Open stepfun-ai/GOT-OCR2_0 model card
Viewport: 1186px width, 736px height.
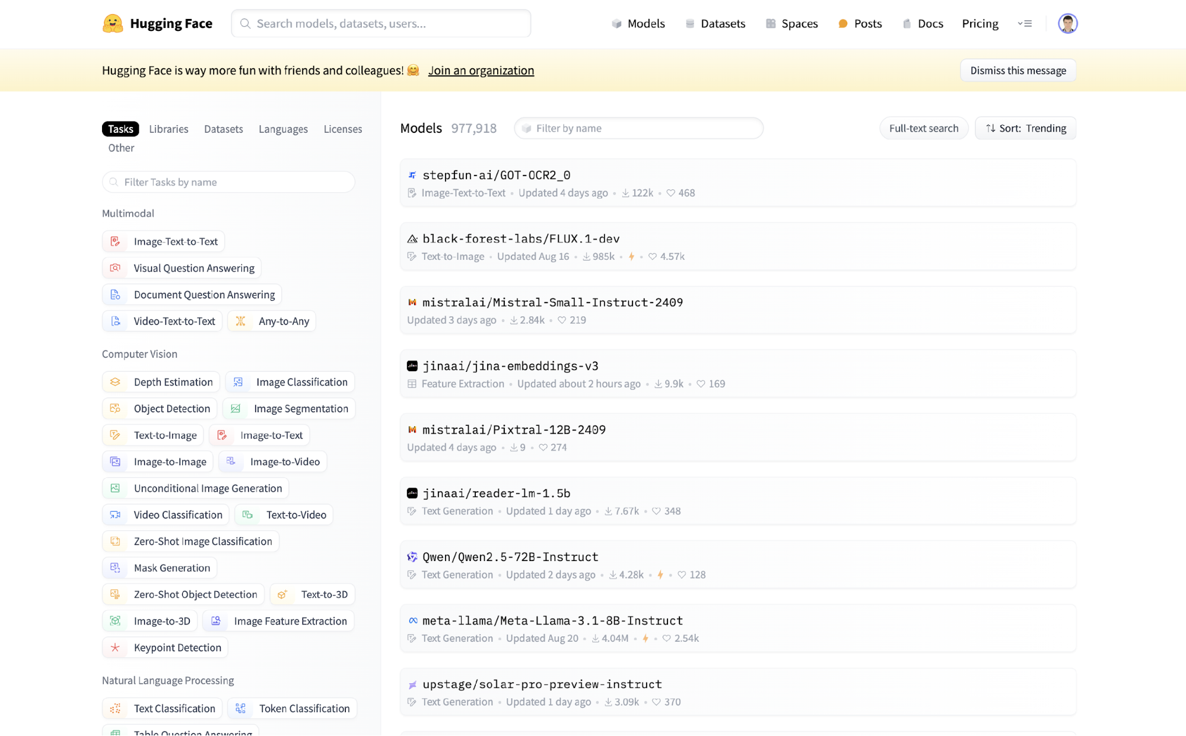[738, 183]
